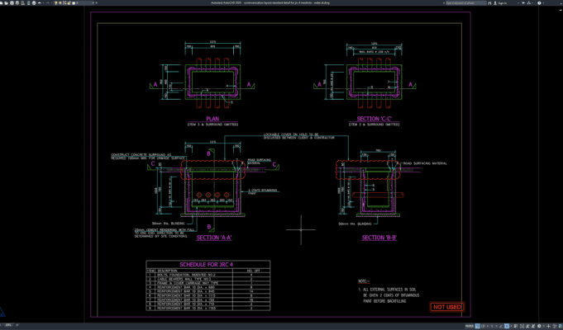Click the Sign In button

coord(503,2)
